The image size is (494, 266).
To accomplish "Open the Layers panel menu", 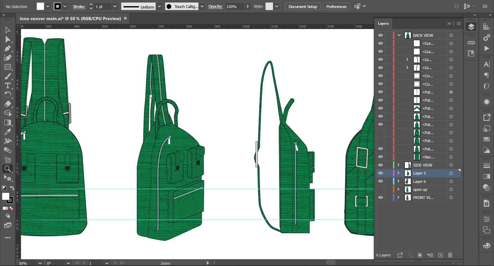I will click(x=459, y=23).
